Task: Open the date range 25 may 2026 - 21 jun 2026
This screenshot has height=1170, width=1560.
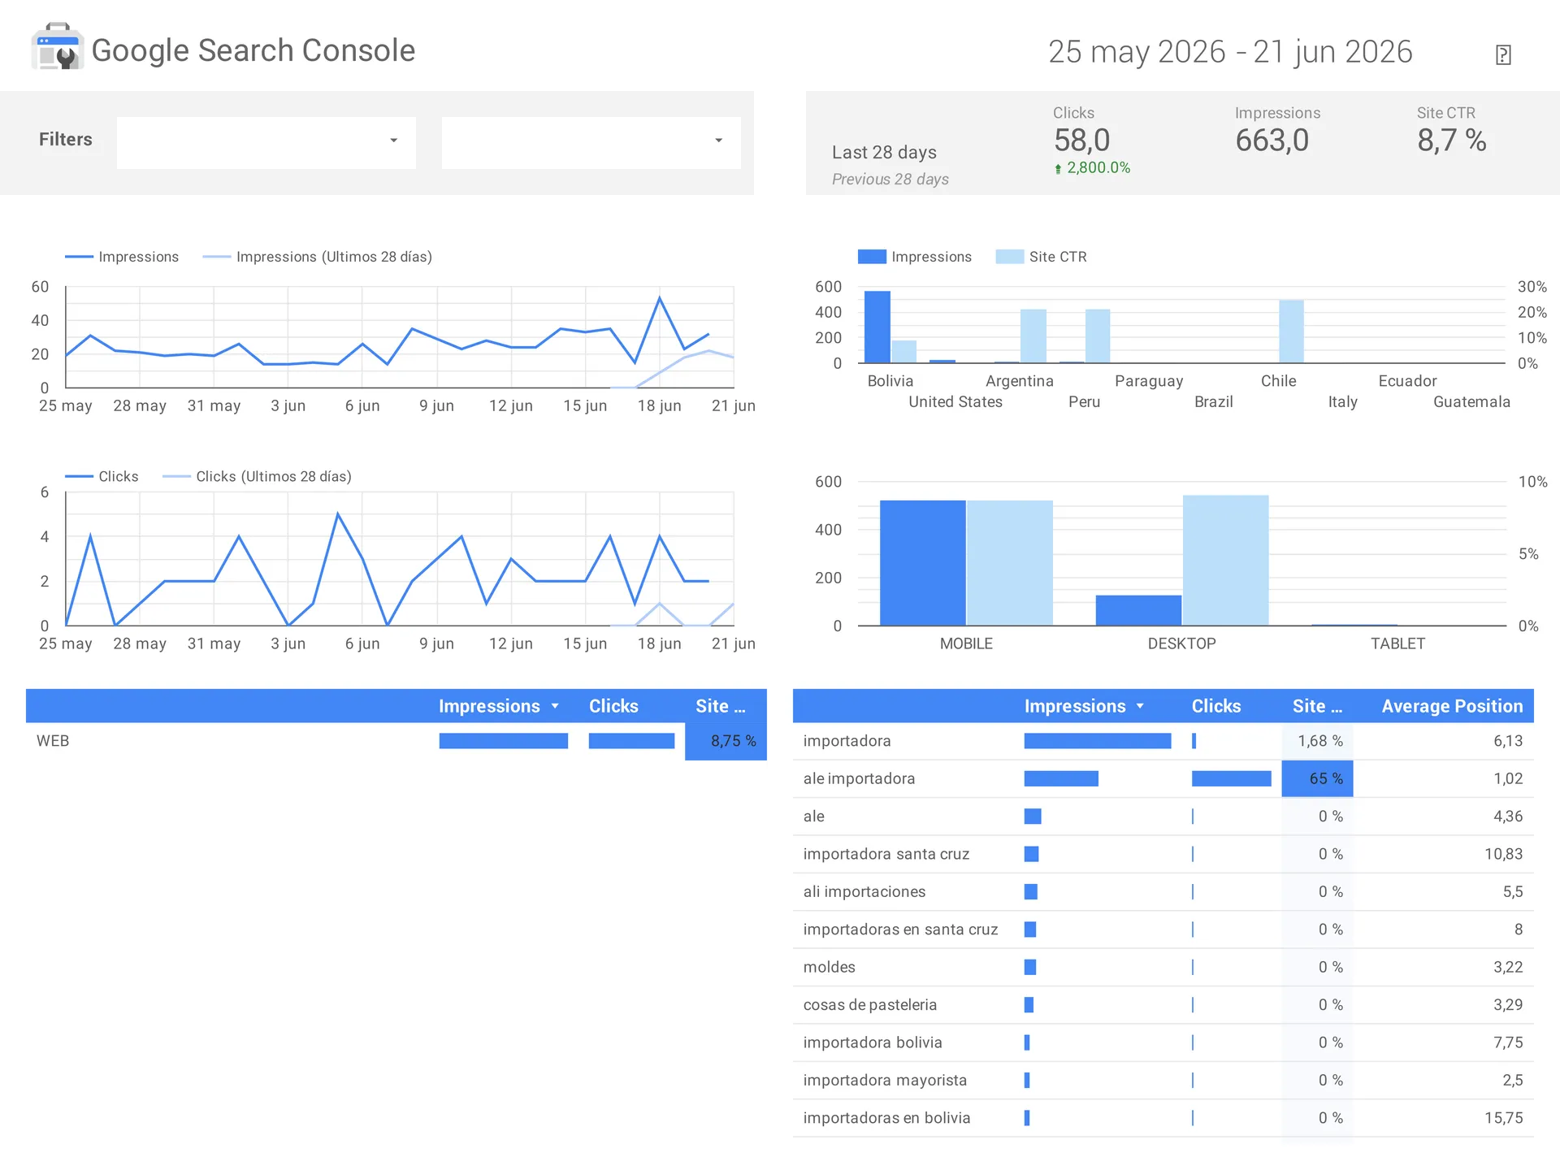Action: click(x=1230, y=51)
